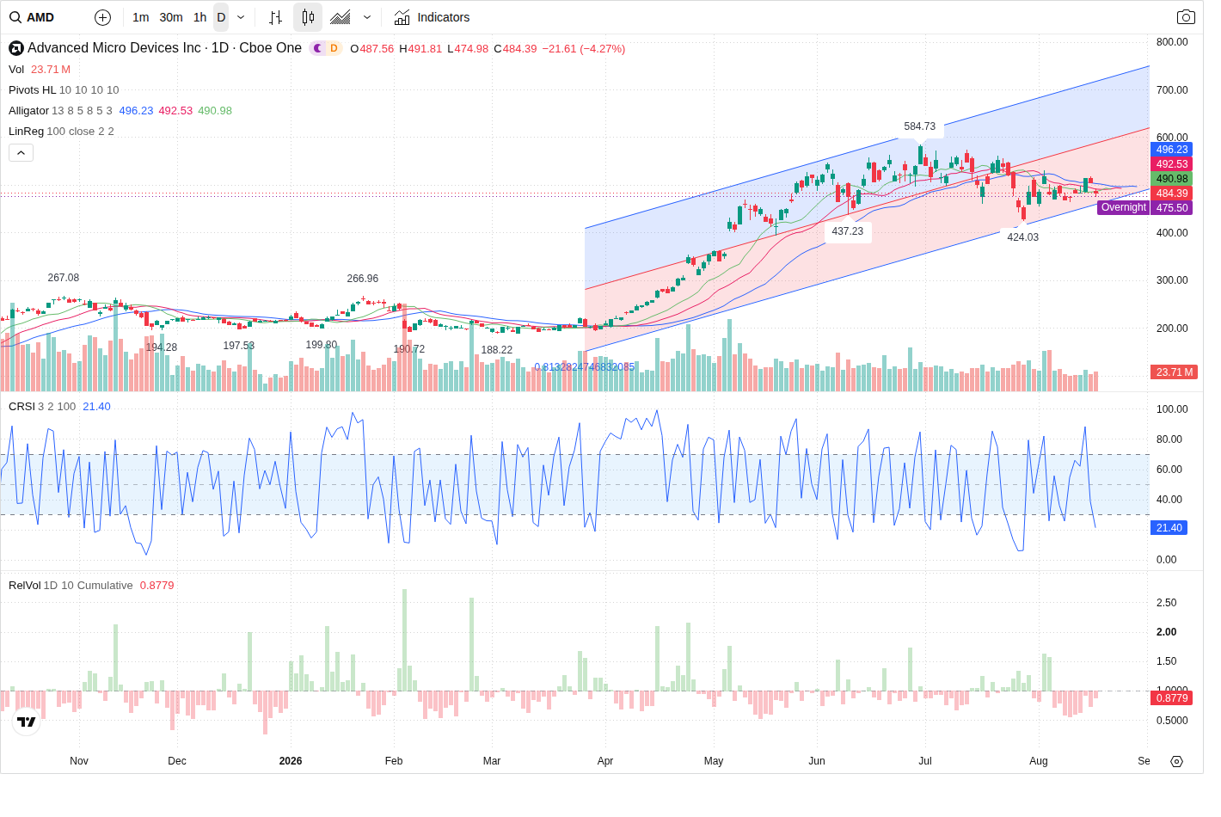Click the 266.96 pivot high label
1221x817 pixels.
tap(363, 279)
